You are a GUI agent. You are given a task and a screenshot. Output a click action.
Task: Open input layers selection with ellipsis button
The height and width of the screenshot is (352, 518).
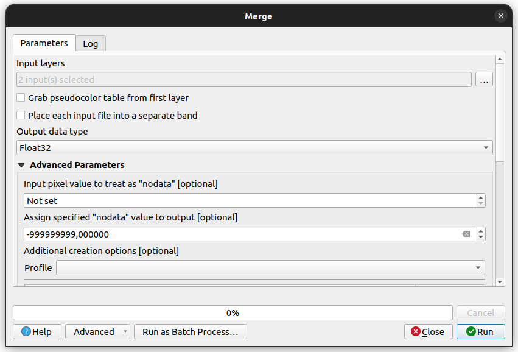(484, 80)
